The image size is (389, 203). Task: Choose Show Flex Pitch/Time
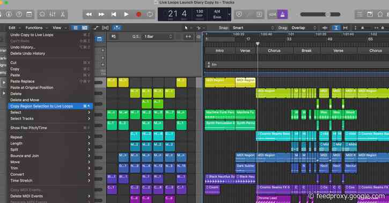click(50, 128)
